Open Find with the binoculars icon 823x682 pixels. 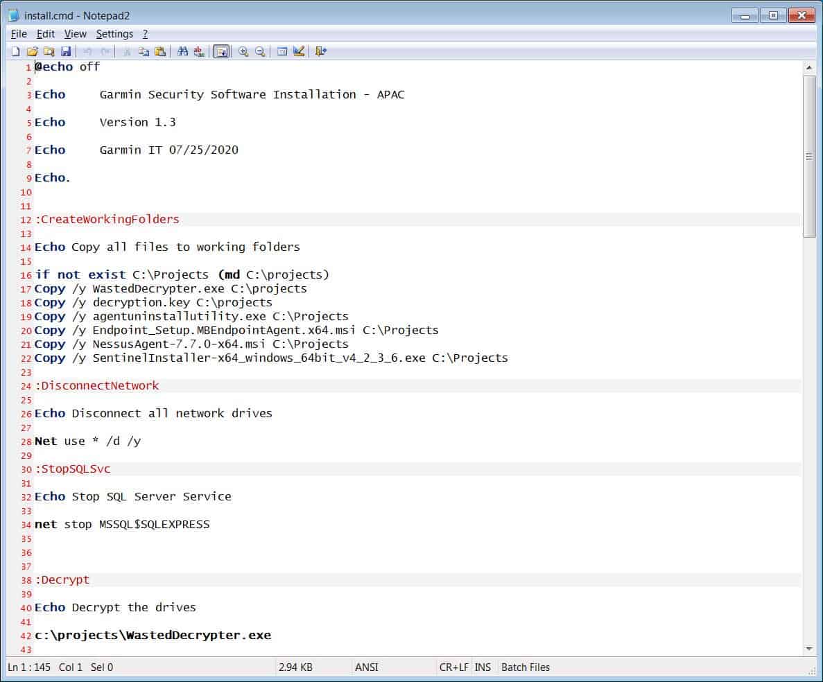183,51
